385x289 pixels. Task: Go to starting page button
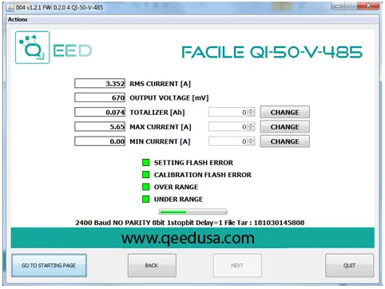click(49, 265)
